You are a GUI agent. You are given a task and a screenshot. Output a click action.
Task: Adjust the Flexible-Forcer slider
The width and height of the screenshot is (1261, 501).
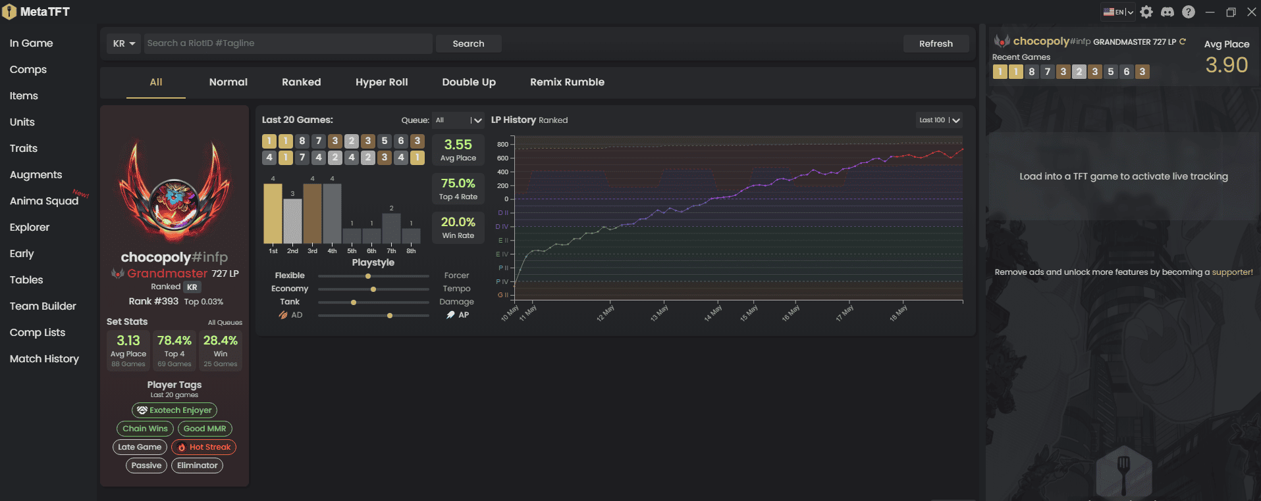pyautogui.click(x=373, y=276)
